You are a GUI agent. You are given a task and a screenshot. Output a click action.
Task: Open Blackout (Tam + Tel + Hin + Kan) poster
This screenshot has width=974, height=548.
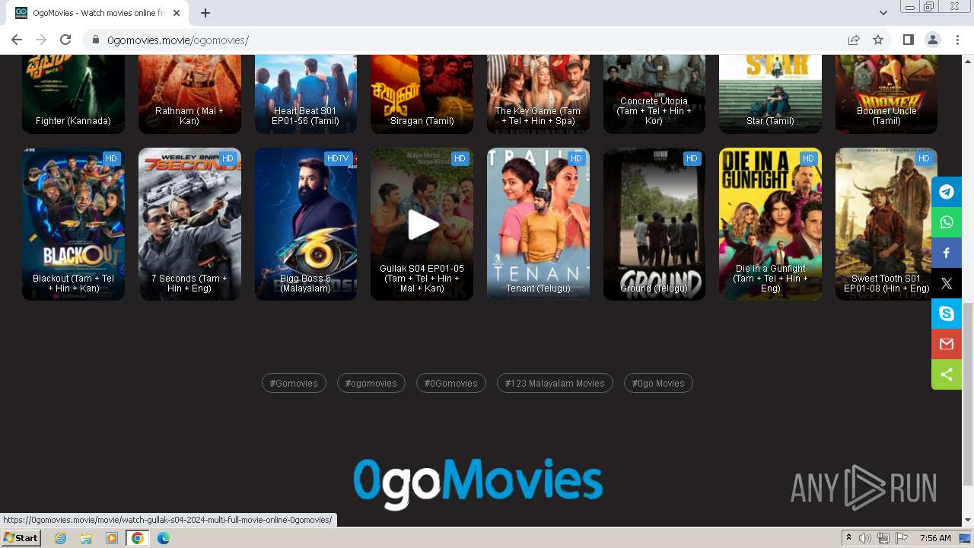tap(73, 224)
